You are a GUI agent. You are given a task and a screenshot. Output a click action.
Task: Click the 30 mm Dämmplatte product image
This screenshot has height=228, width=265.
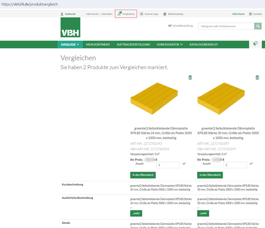(x=221, y=98)
